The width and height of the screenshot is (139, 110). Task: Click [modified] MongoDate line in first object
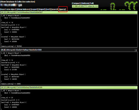(x=14, y=27)
